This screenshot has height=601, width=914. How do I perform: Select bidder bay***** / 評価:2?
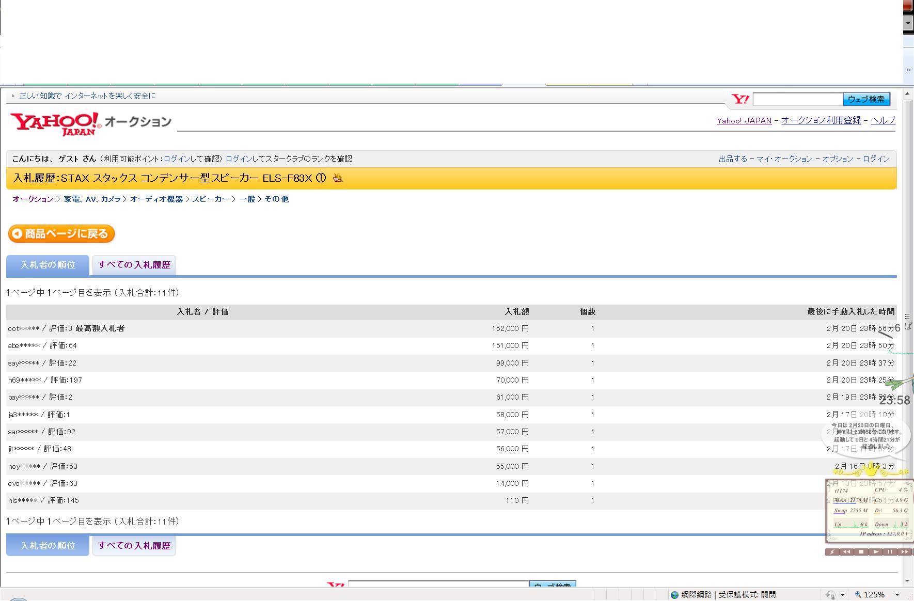coord(40,397)
